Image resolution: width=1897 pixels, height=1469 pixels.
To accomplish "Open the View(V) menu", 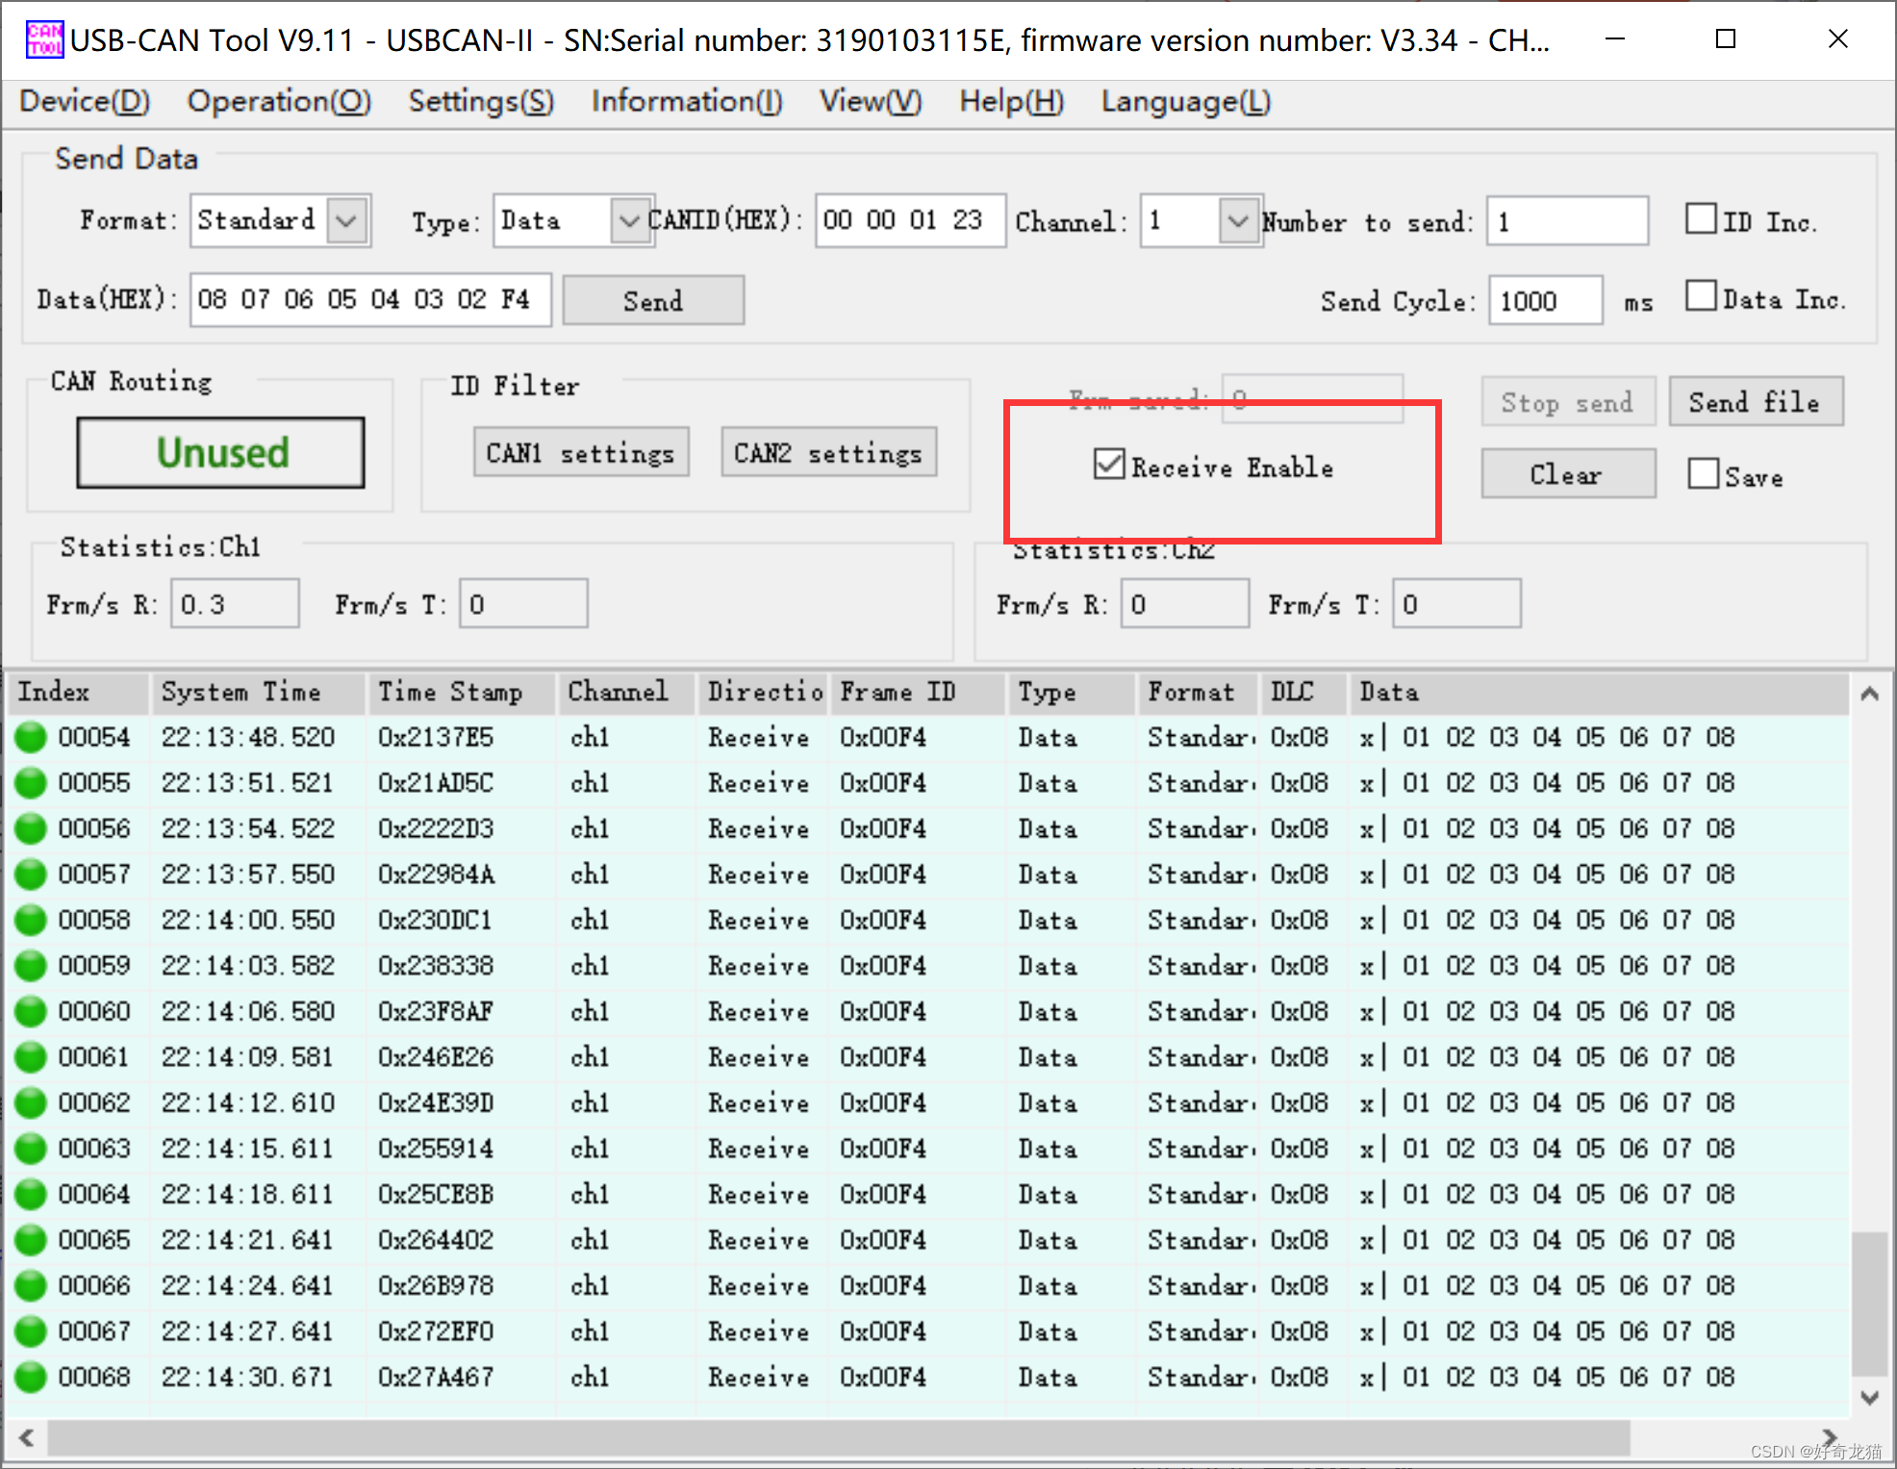I will coord(871,101).
